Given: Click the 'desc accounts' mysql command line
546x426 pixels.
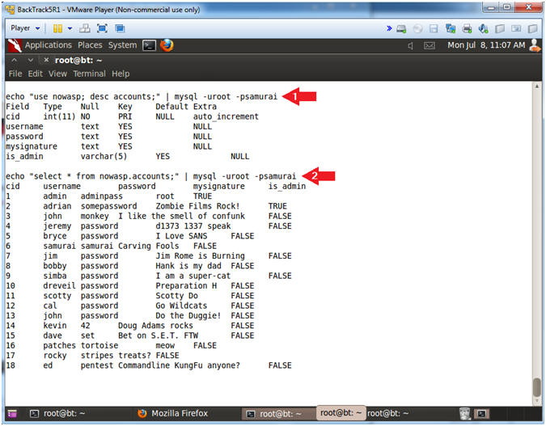Looking at the screenshot, I should (x=142, y=96).
